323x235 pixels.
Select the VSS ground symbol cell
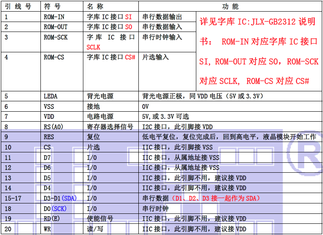pos(49,107)
